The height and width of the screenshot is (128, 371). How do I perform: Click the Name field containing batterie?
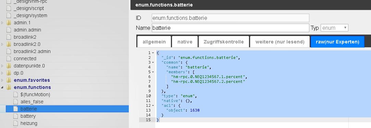click(230, 28)
